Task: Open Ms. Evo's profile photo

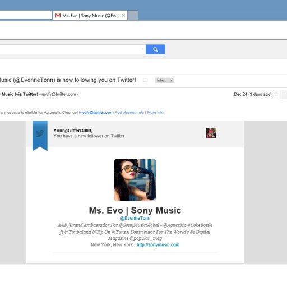Action: pyautogui.click(x=135, y=180)
